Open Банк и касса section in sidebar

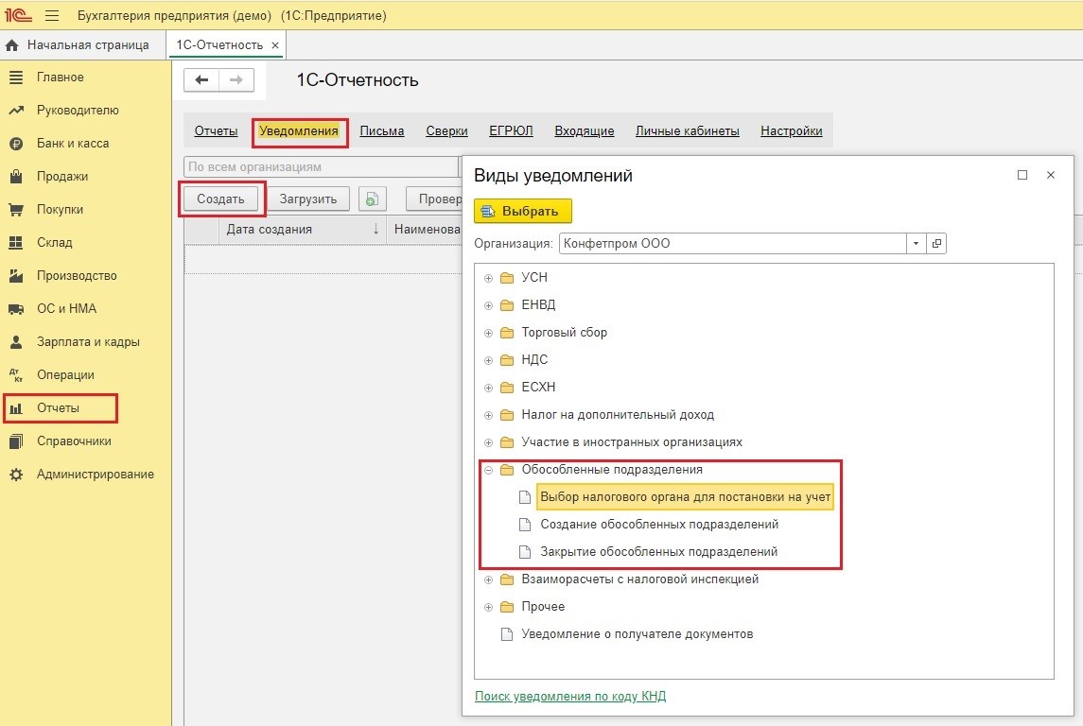(x=72, y=144)
